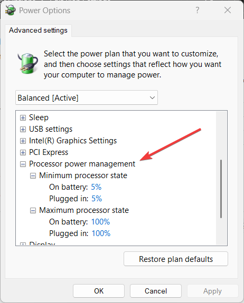Viewport: 244px width, 303px height.
Task: Expand Intel(R) Graphics Settings node
Action: tap(23, 141)
